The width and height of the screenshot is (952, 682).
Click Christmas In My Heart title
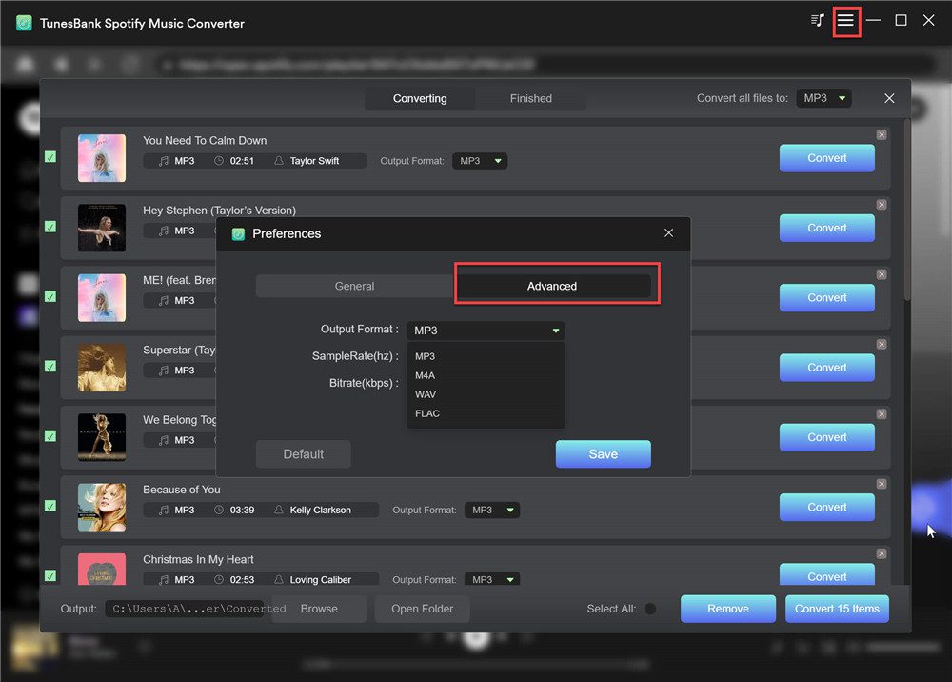198,559
